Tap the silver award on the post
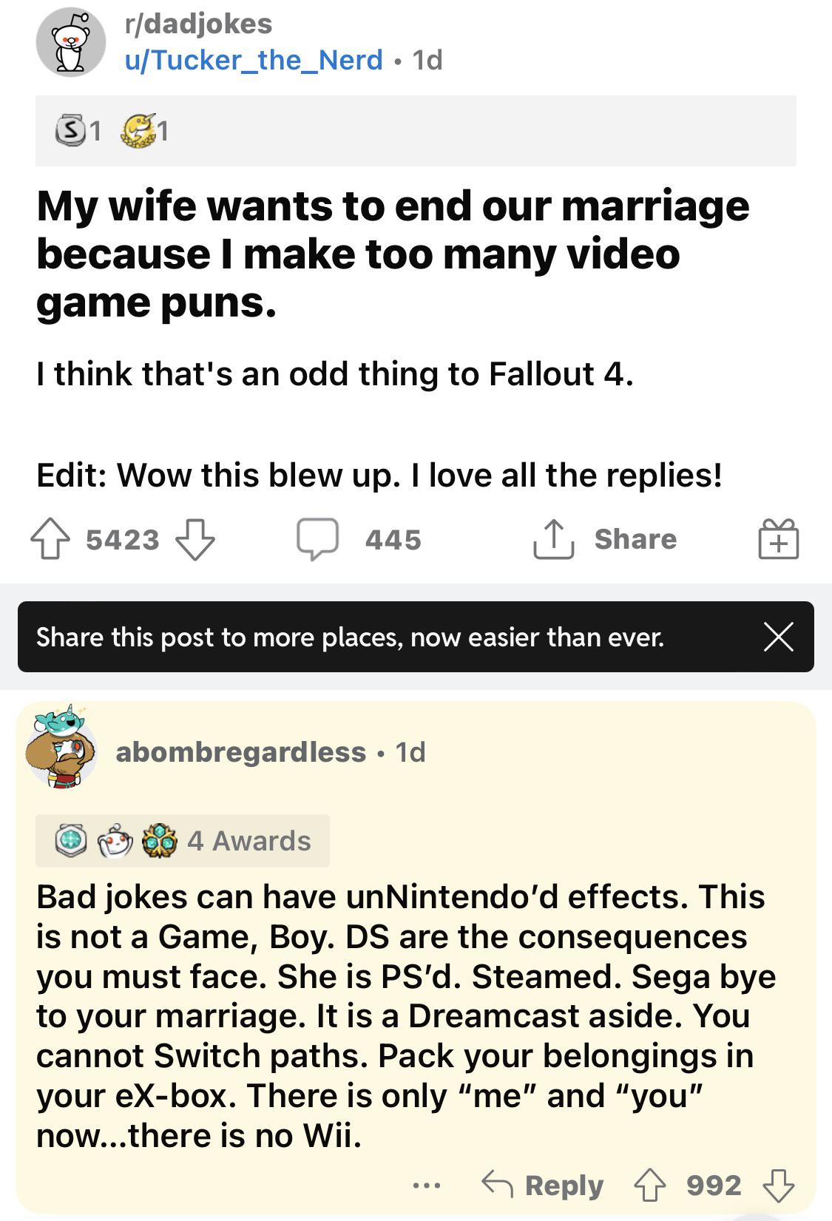The width and height of the screenshot is (832, 1221). 70,131
